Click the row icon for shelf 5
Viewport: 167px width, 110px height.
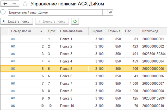coord(13,68)
